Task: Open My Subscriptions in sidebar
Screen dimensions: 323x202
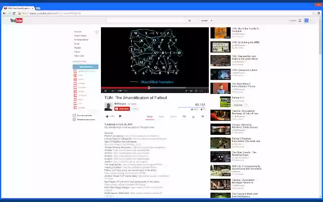Action: tap(81, 39)
